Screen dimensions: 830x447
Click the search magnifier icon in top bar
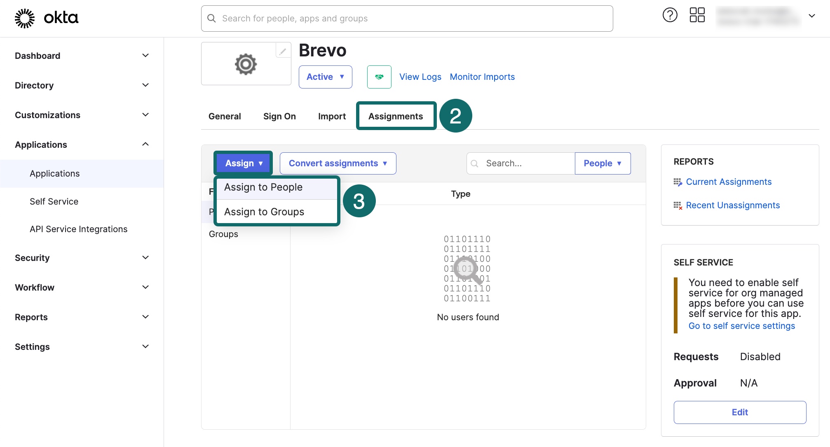(211, 19)
